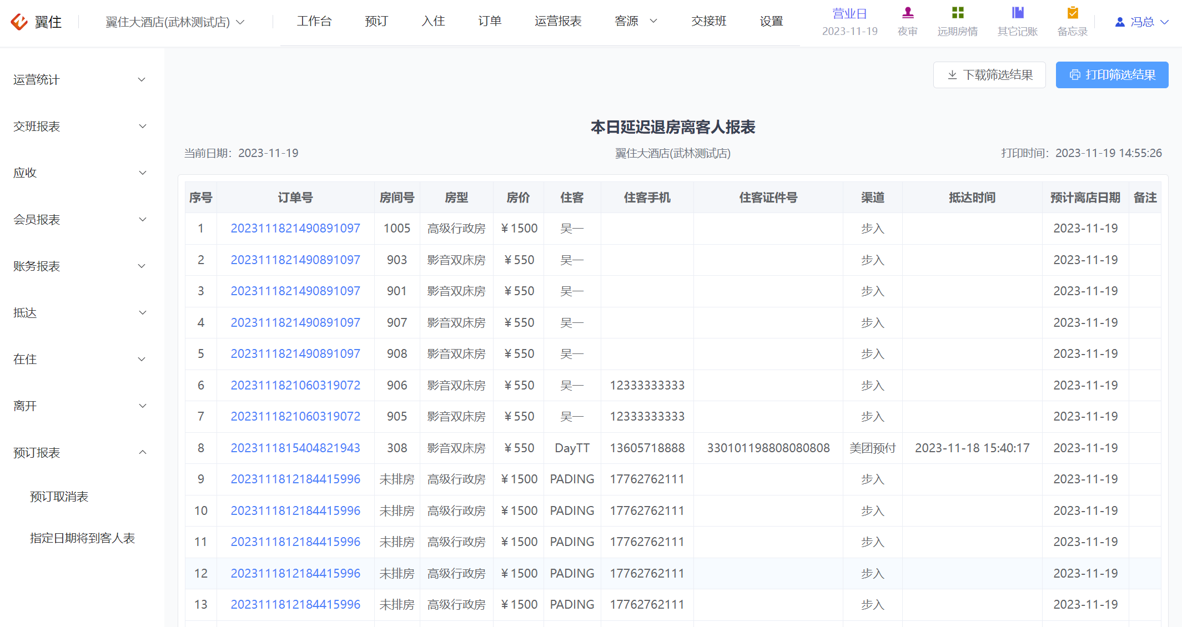Click the 美团预付 channel cell
1182x627 pixels.
[x=873, y=448]
